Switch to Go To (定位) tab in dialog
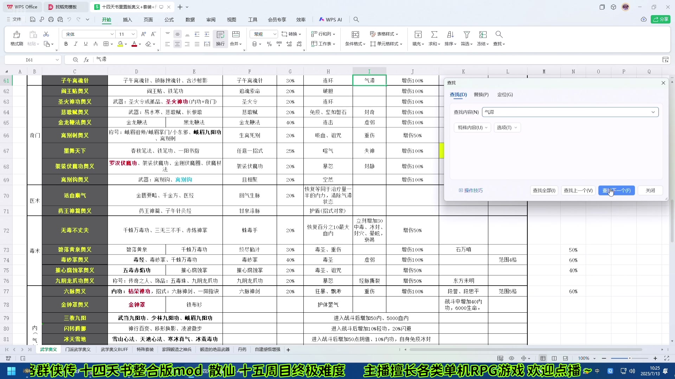 coord(505,95)
